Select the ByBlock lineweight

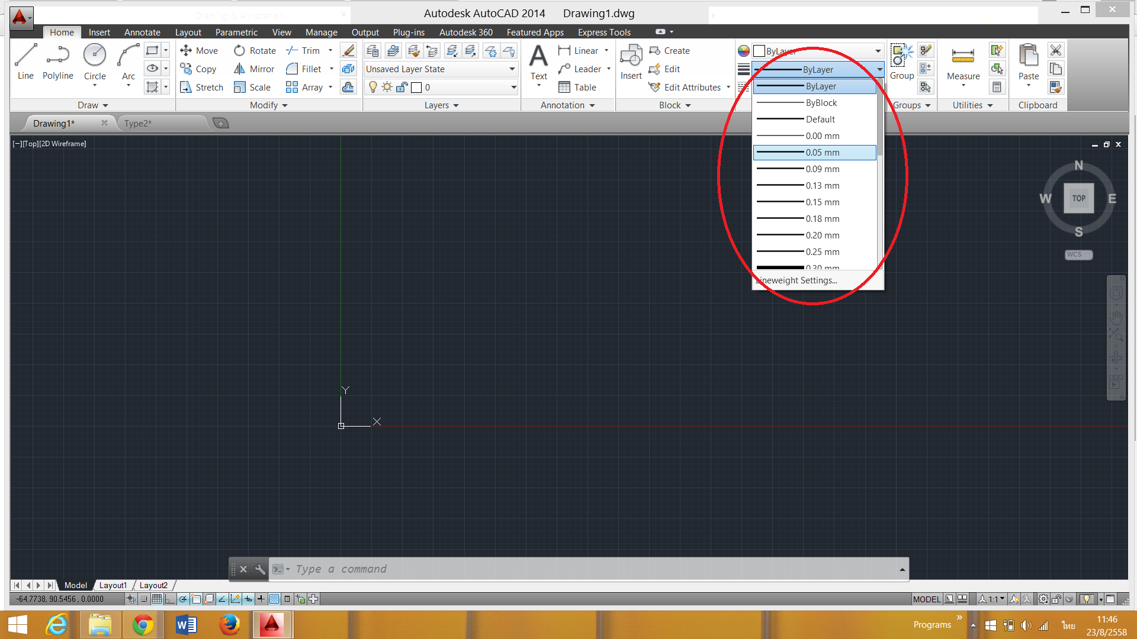[x=814, y=103]
